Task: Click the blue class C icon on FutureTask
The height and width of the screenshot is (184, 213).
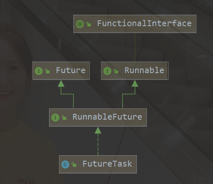Action: pos(65,164)
